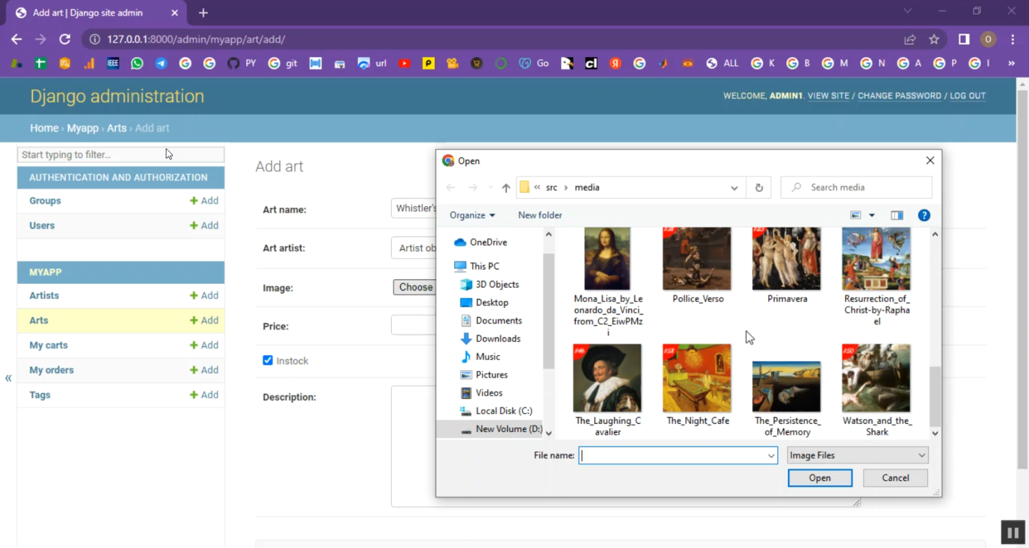Select The_Night_Cafe image thumbnail
This screenshot has height=548, width=1029.
697,379
